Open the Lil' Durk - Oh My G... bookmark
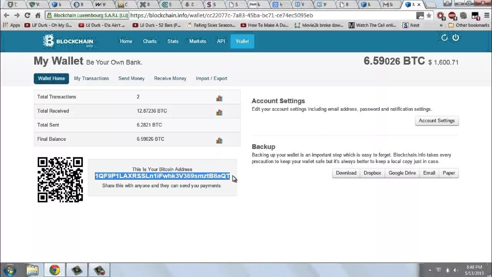The image size is (492, 277). tap(48, 25)
